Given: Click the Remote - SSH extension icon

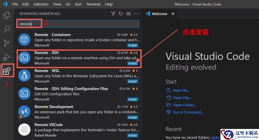Looking at the screenshot, I should point(24,58).
